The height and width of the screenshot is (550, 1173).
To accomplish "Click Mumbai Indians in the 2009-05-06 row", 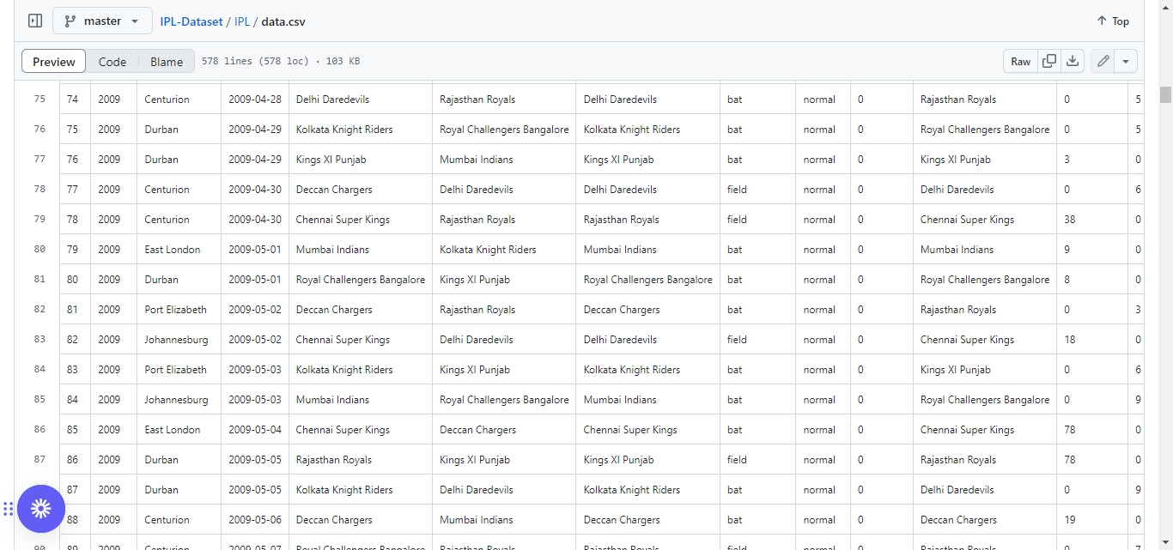I will [477, 520].
